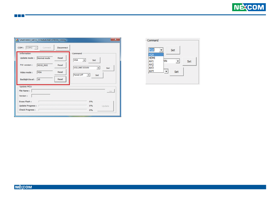Read the FW version value
The width and height of the screenshot is (280, 197).
(x=60, y=65)
